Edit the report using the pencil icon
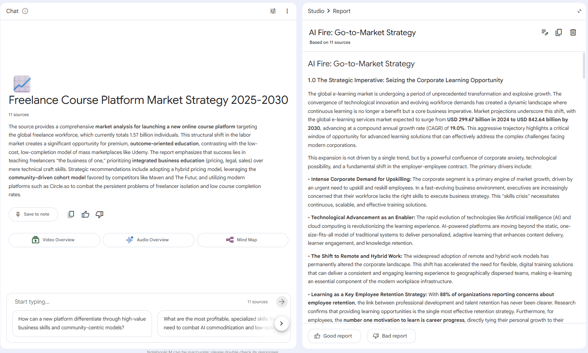This screenshot has height=353, width=588. click(545, 32)
